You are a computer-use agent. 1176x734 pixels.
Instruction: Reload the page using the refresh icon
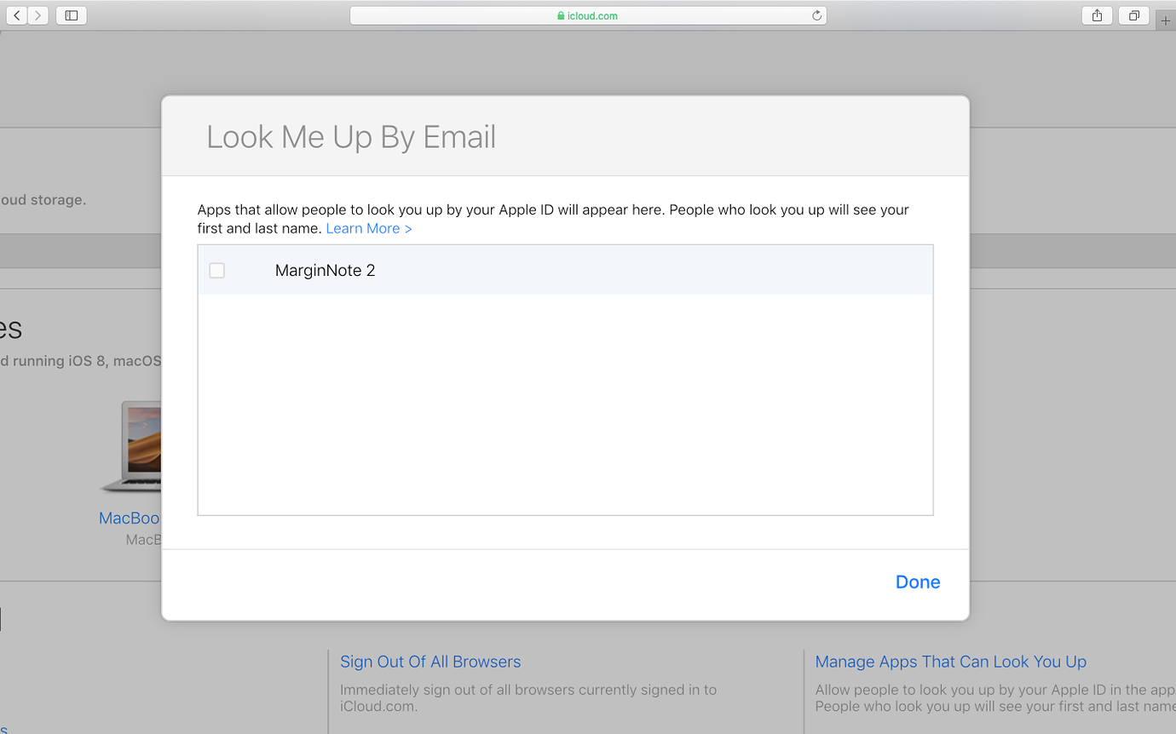(816, 15)
